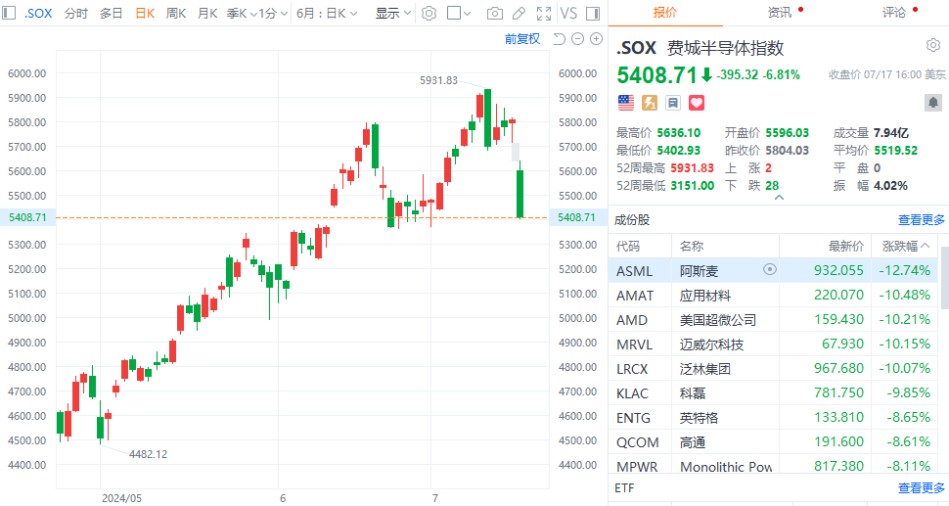Open the 显示 display dropdown
The width and height of the screenshot is (949, 506).
point(392,14)
